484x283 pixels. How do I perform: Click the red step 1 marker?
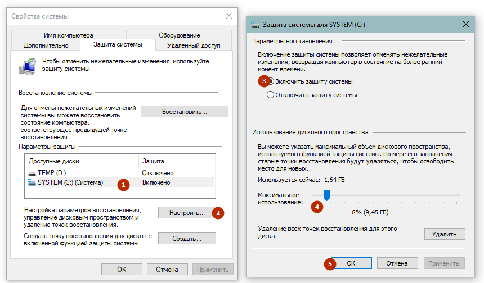[x=124, y=184]
